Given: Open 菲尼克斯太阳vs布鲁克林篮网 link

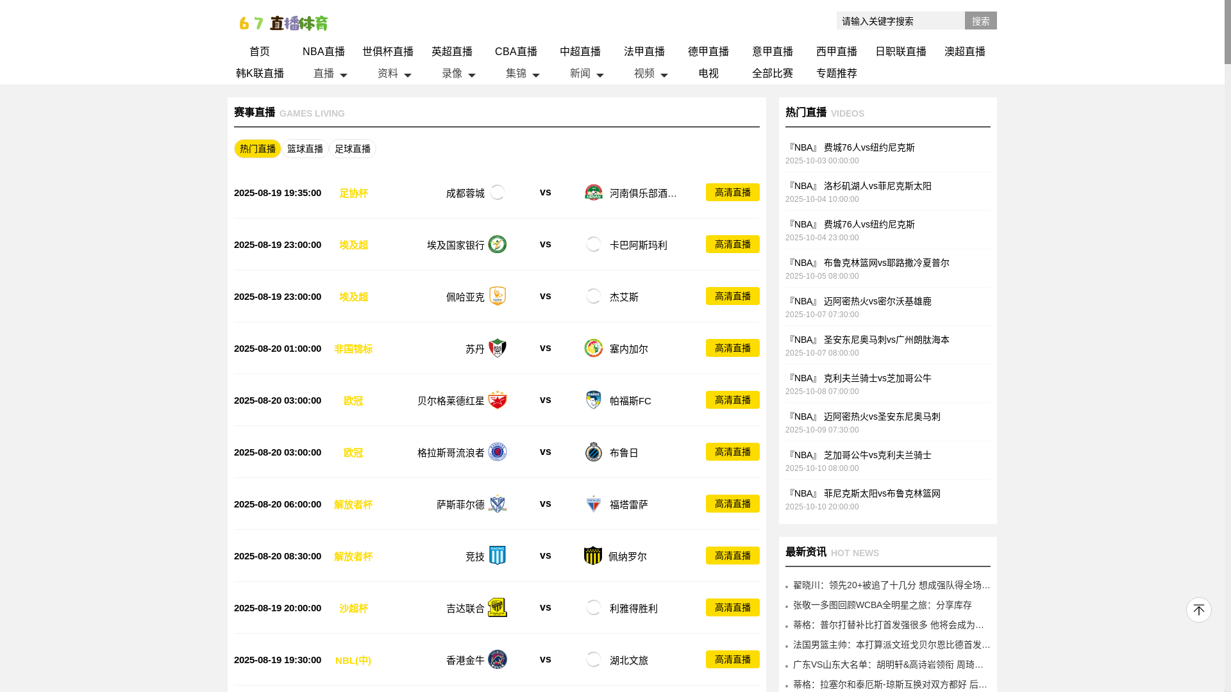Looking at the screenshot, I should [x=882, y=493].
